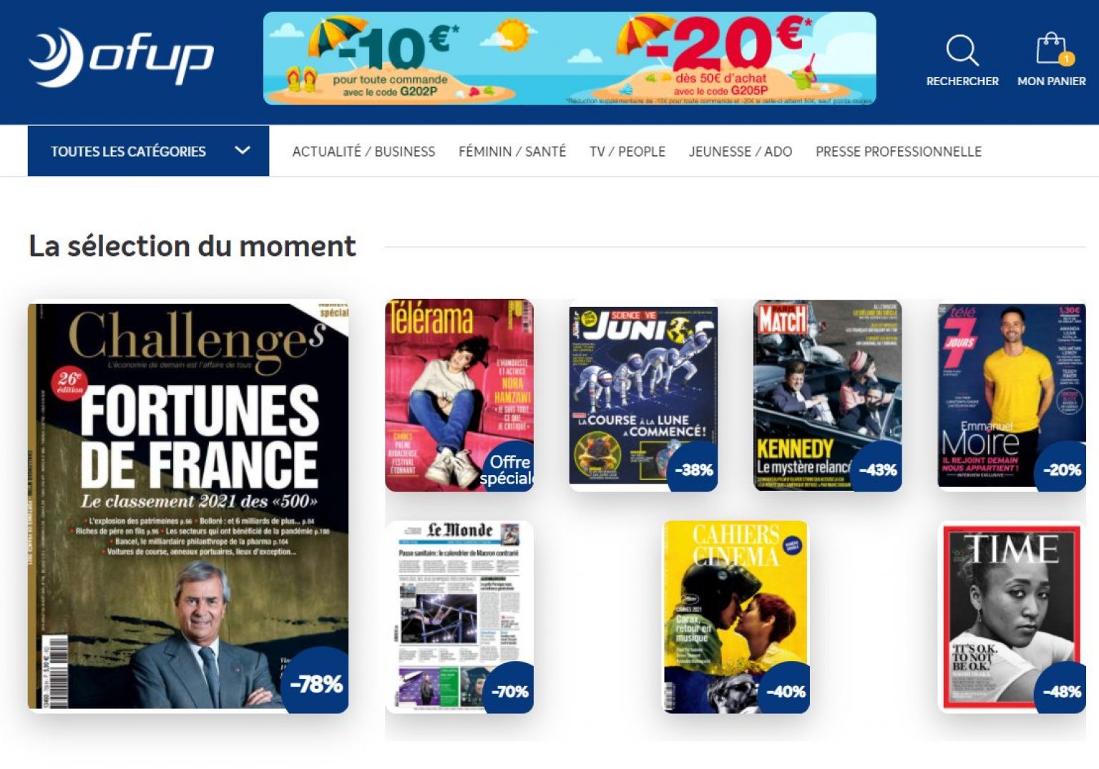Go to Jeunesse / Ado section
Image resolution: width=1099 pixels, height=769 pixels.
click(x=741, y=152)
